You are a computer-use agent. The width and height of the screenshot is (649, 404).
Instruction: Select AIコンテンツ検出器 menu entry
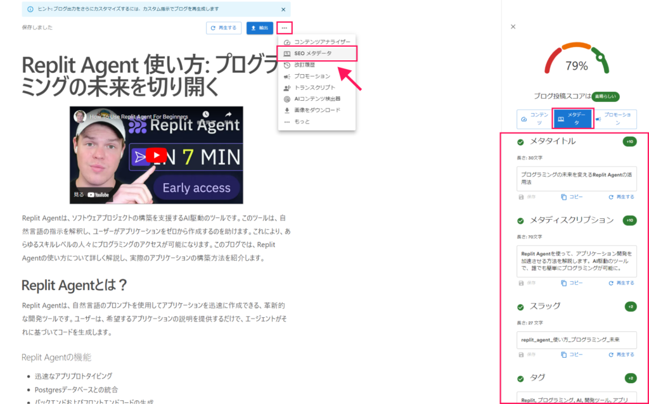tap(317, 99)
